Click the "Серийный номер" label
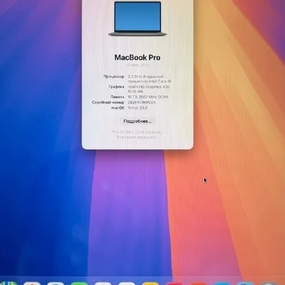Image resolution: width=285 pixels, height=285 pixels. point(108,102)
